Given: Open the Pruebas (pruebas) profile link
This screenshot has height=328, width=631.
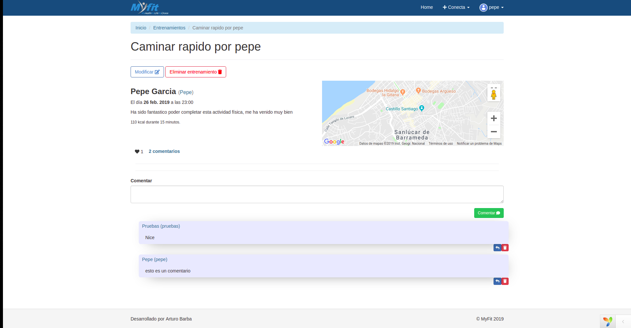Looking at the screenshot, I should point(161,226).
